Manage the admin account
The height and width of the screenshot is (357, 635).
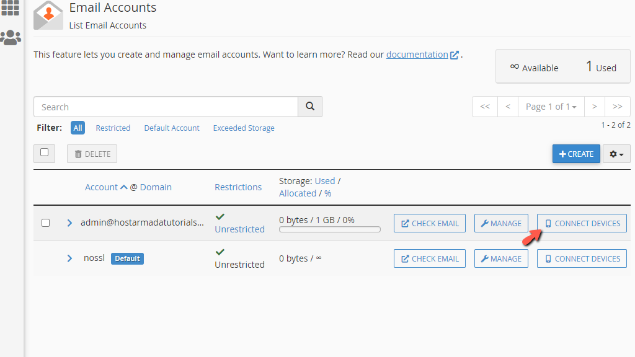tap(501, 223)
